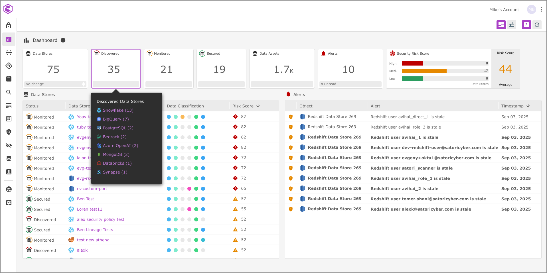547x273 pixels.
Task: Click the orange Med. risk score bar
Action: (x=424, y=71)
